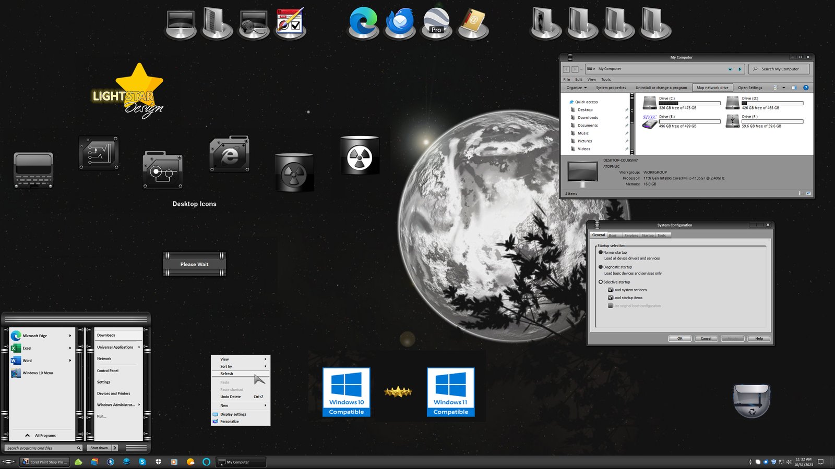Toggle the preview pane icon in My Computer
Screen dimensions: 835x469
click(x=794, y=88)
